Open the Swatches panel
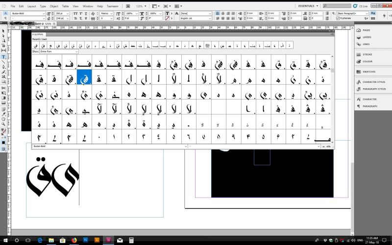 click(365, 72)
